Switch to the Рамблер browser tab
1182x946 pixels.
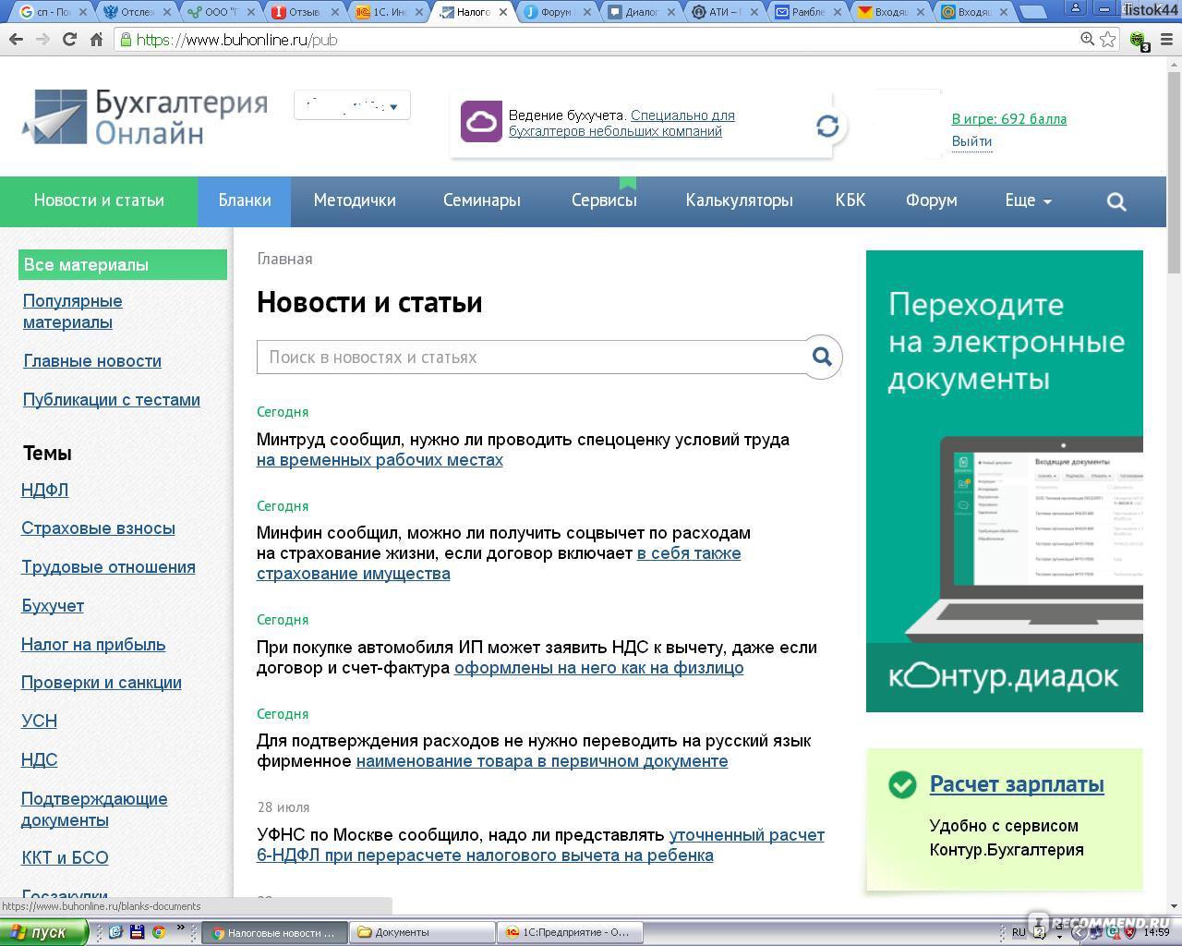(807, 12)
